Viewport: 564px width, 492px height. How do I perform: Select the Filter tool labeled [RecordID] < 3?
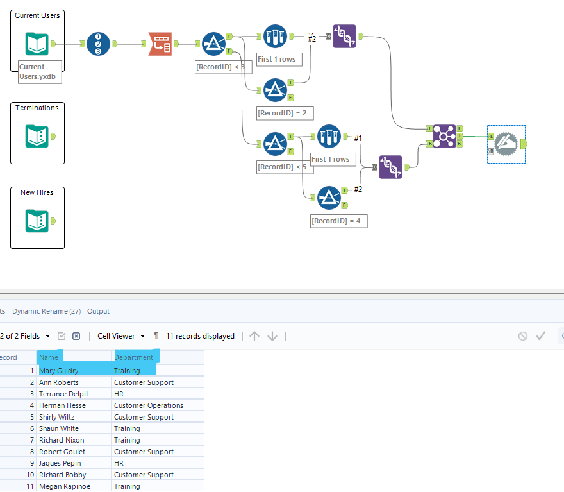tap(213, 44)
